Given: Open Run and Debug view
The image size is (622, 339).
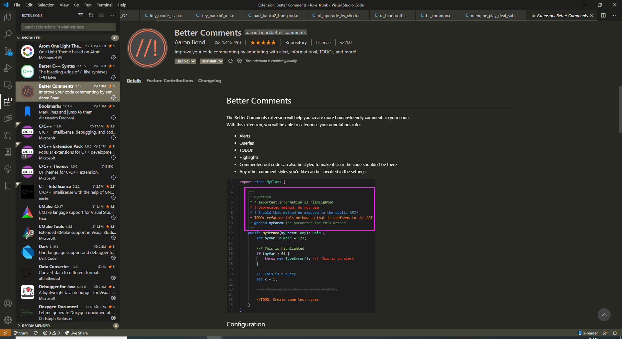Looking at the screenshot, I should point(8,68).
